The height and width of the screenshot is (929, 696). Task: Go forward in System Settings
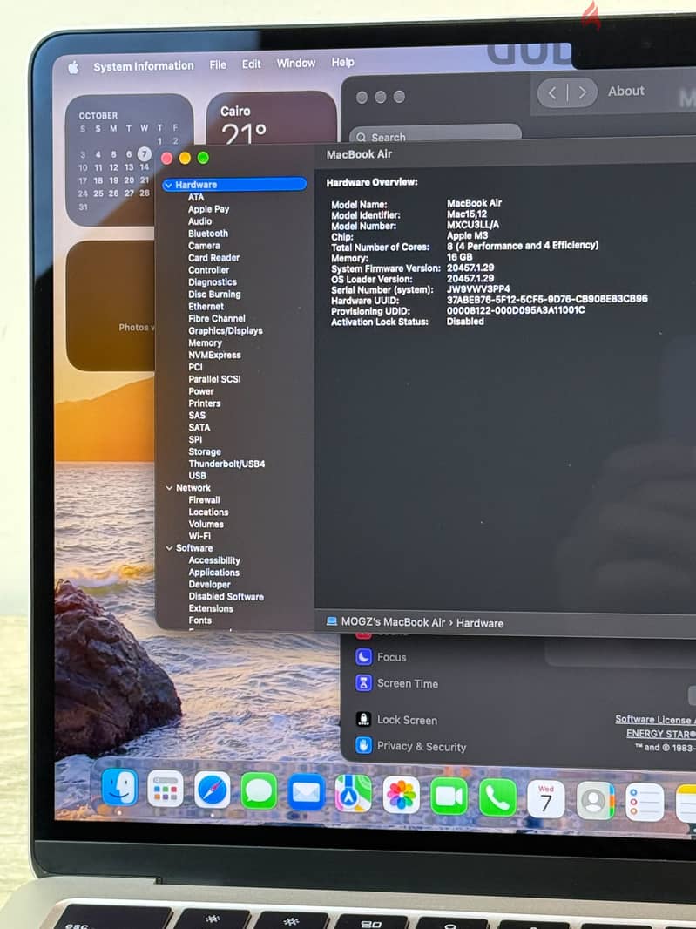point(582,92)
